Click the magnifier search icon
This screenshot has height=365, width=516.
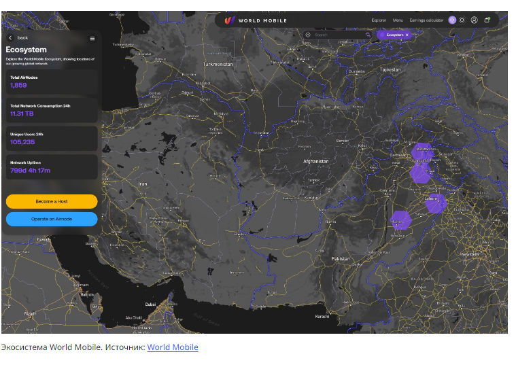pos(368,35)
